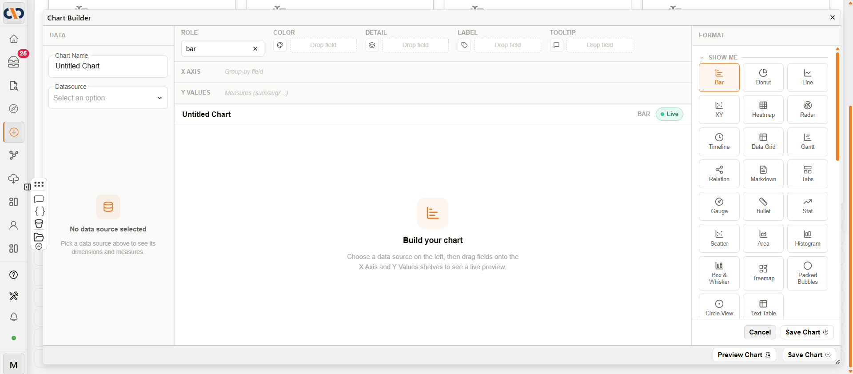Screen dimensions: 853x374
Task: Pick the Box & Whisker chart type
Action: [x=719, y=273]
